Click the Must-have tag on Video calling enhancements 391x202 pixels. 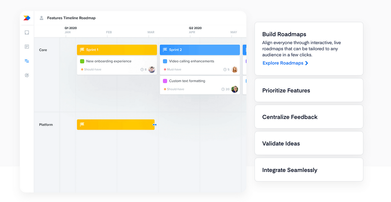click(173, 70)
